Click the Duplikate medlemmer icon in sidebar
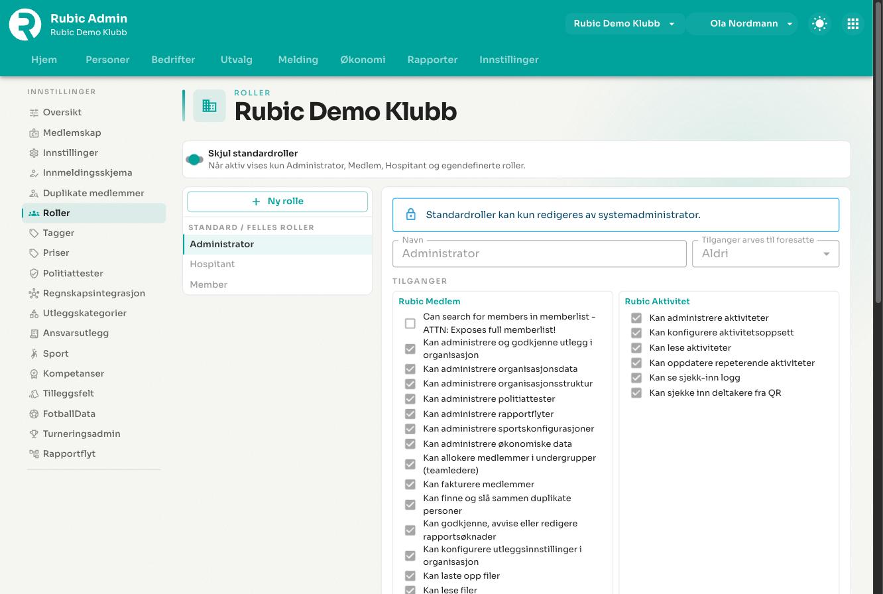Viewport: 883px width, 594px height. pos(34,194)
